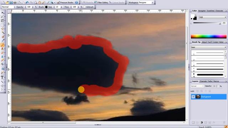Click the Opacity value field in context bar
228x128 pixels.
29,7
